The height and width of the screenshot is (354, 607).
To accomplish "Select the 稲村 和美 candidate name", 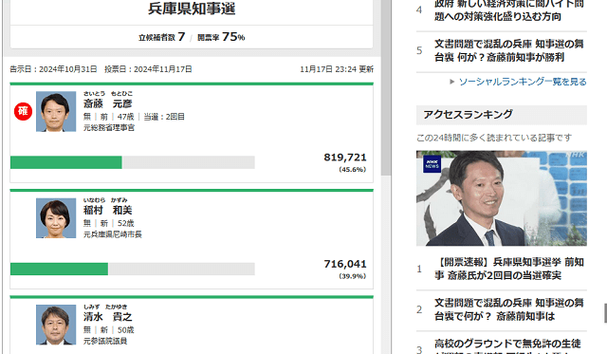I will 107,211.
